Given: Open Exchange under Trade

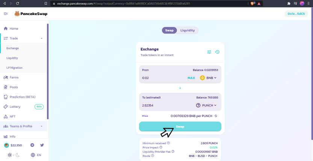Looking at the screenshot, I should tap(12, 48).
